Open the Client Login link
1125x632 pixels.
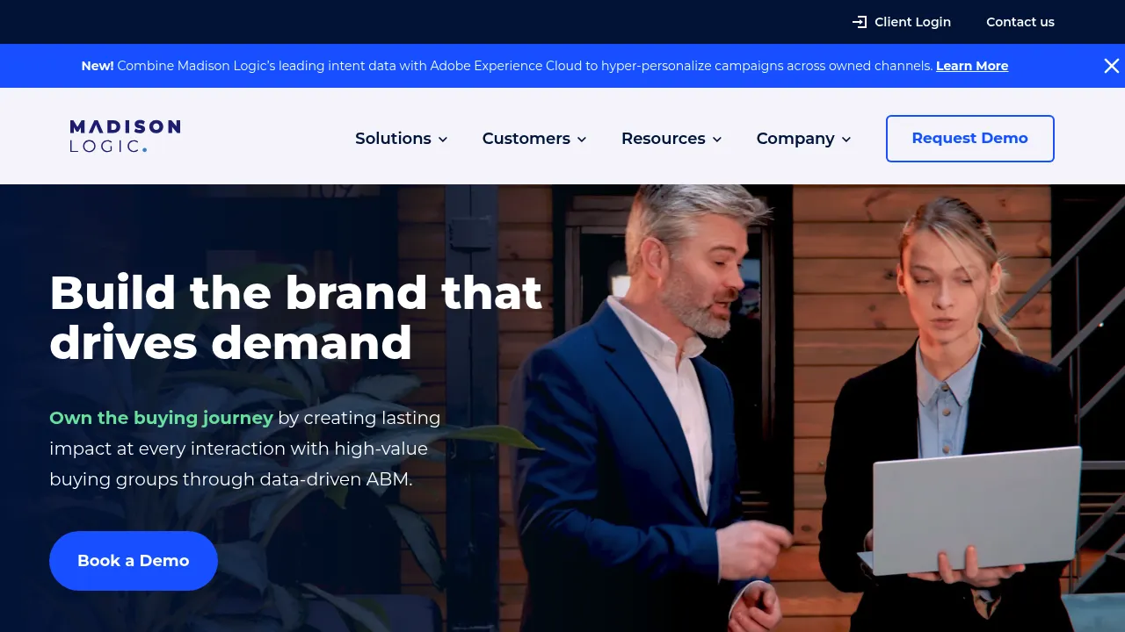[902, 22]
